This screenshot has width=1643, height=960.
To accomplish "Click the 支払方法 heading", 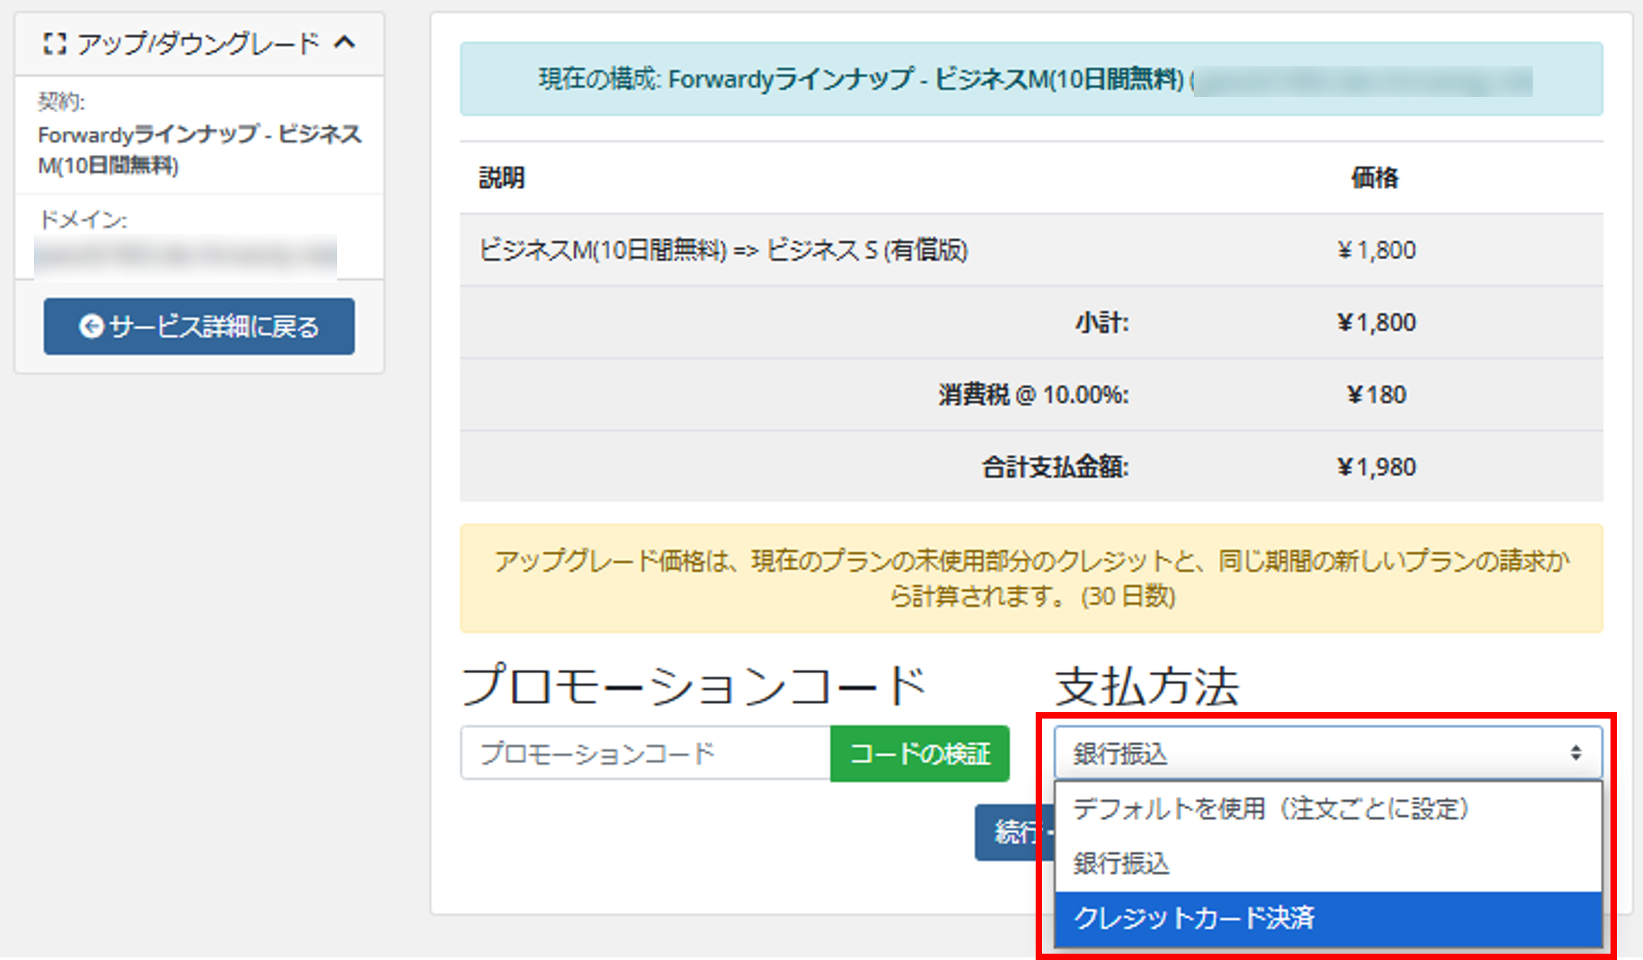I will [x=1147, y=686].
